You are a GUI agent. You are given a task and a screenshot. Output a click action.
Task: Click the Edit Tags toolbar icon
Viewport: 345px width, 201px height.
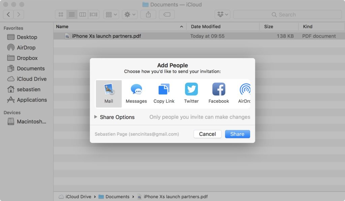point(167,14)
